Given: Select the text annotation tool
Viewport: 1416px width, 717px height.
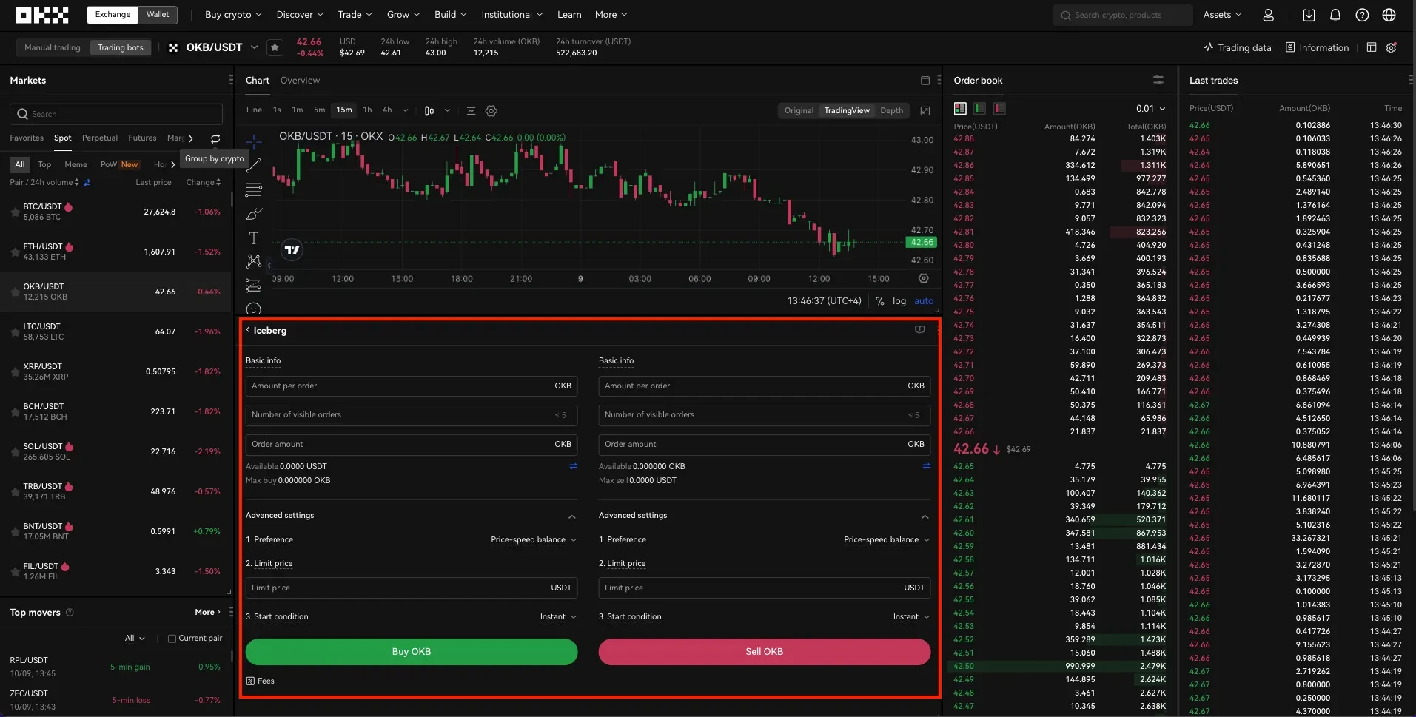Looking at the screenshot, I should (x=254, y=238).
